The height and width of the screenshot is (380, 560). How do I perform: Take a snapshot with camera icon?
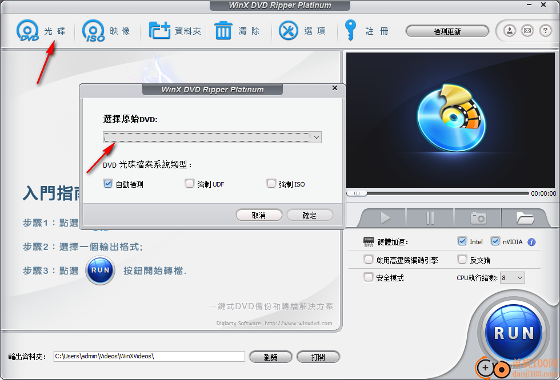coord(478,217)
